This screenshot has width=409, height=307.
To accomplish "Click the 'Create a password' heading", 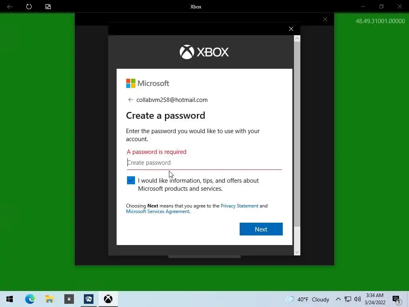I will click(x=166, y=116).
